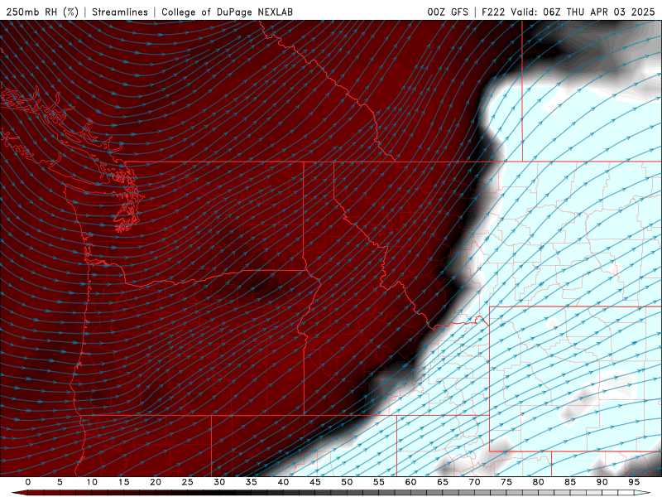Click the 0 value on the colorbar
The height and width of the screenshot is (497, 662).
28,482
